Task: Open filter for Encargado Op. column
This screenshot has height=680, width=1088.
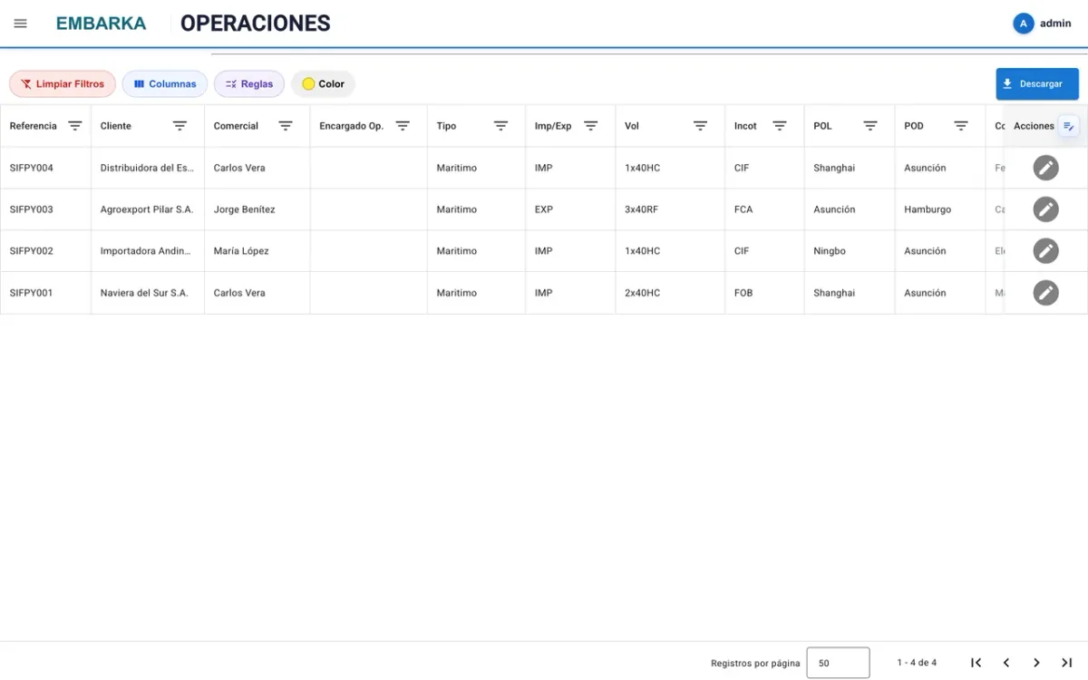Action: tap(403, 126)
